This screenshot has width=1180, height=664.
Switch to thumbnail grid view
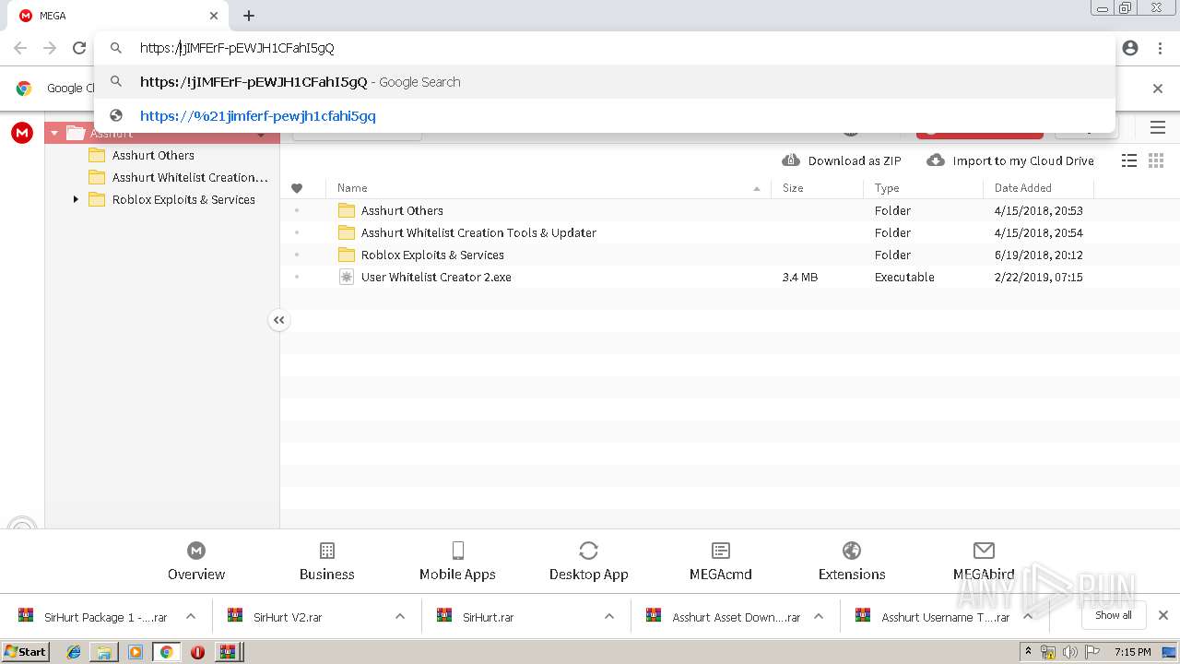pyautogui.click(x=1156, y=160)
